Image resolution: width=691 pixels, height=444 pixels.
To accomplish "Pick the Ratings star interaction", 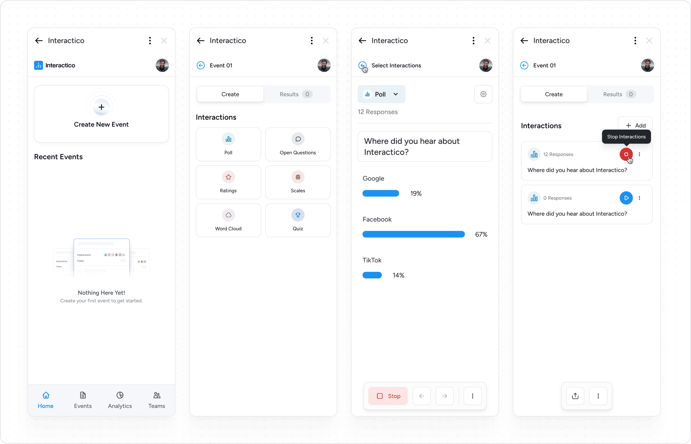I will click(228, 182).
